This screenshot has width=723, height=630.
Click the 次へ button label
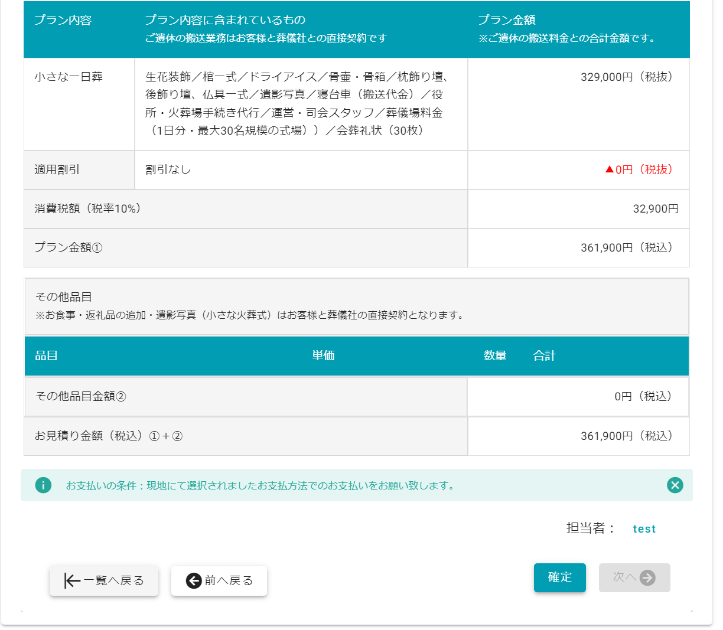click(624, 577)
